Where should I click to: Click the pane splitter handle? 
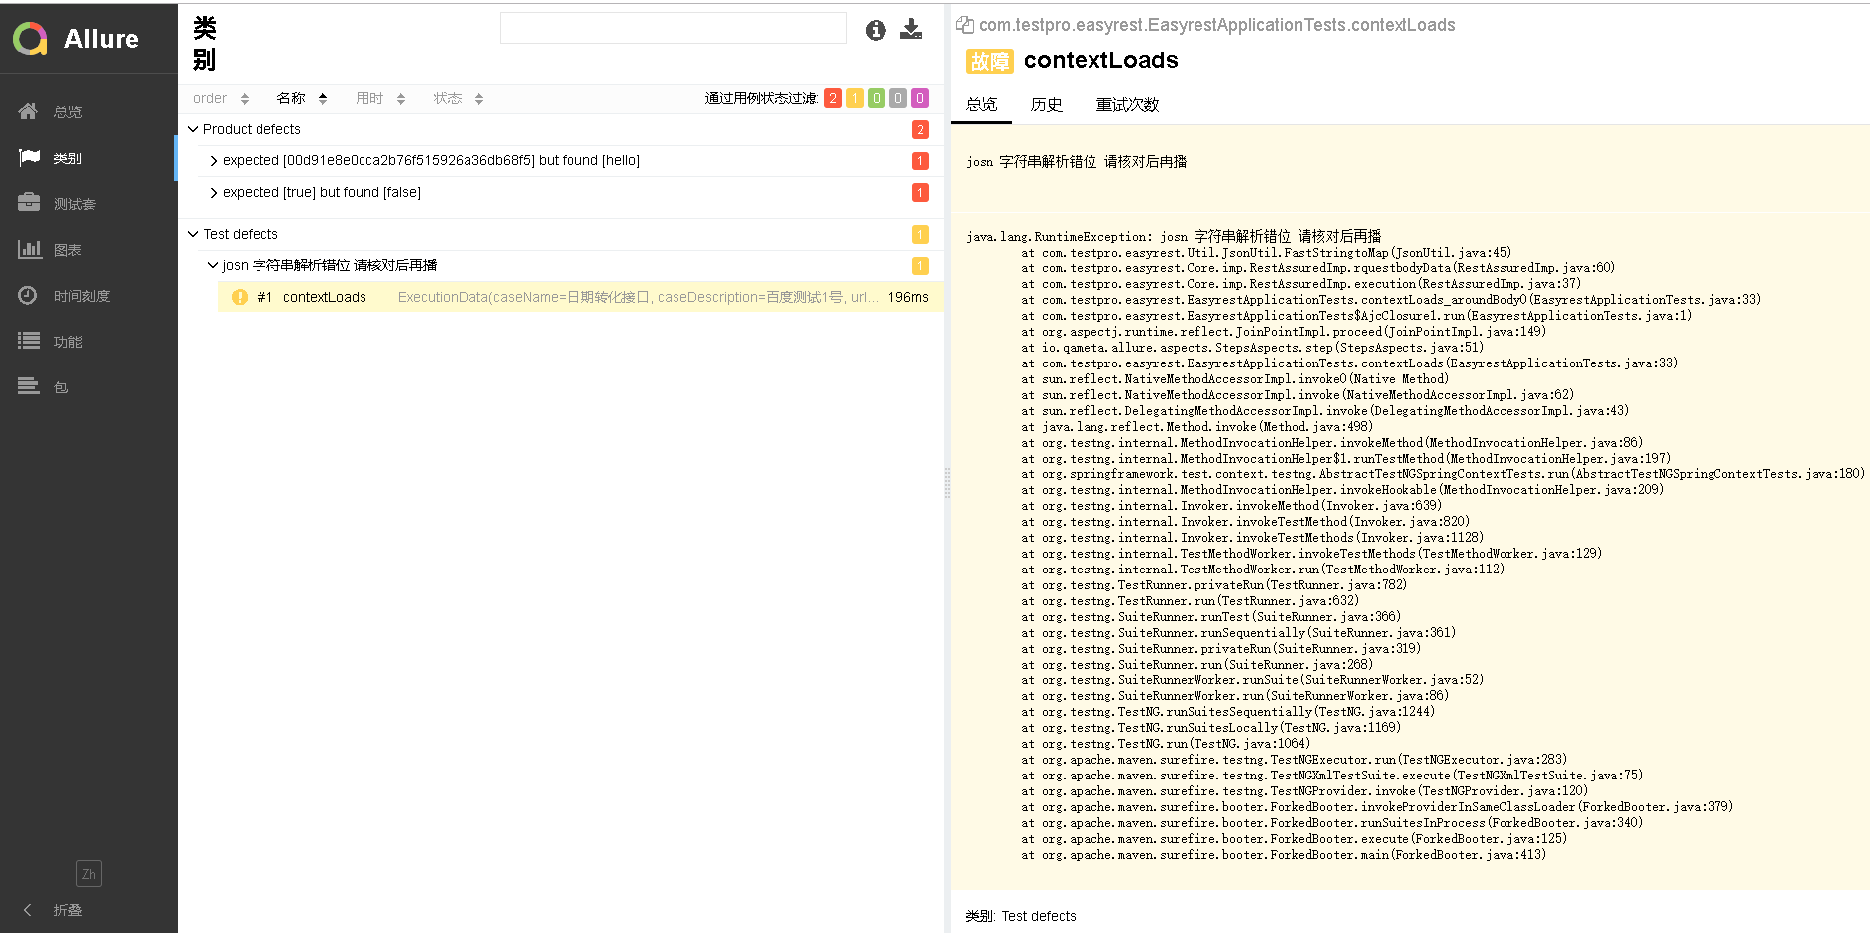tap(947, 482)
